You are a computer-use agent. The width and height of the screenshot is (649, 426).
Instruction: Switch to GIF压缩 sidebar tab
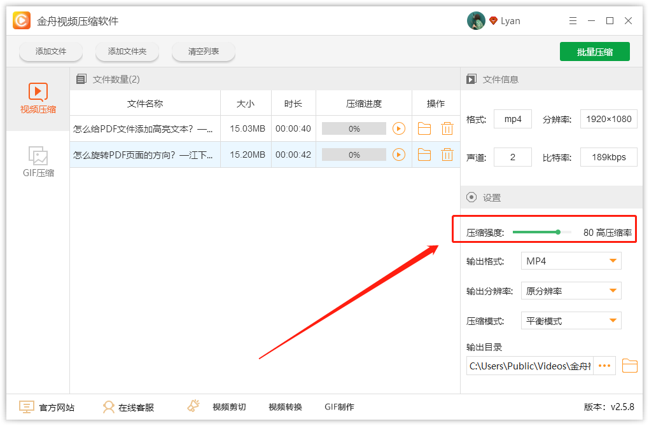(x=38, y=161)
